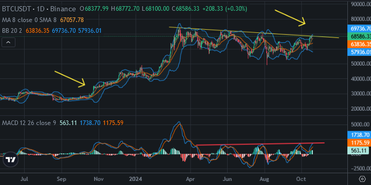
Task: Collapse the indicator legend with the chevron button
Action: (x=8, y=43)
